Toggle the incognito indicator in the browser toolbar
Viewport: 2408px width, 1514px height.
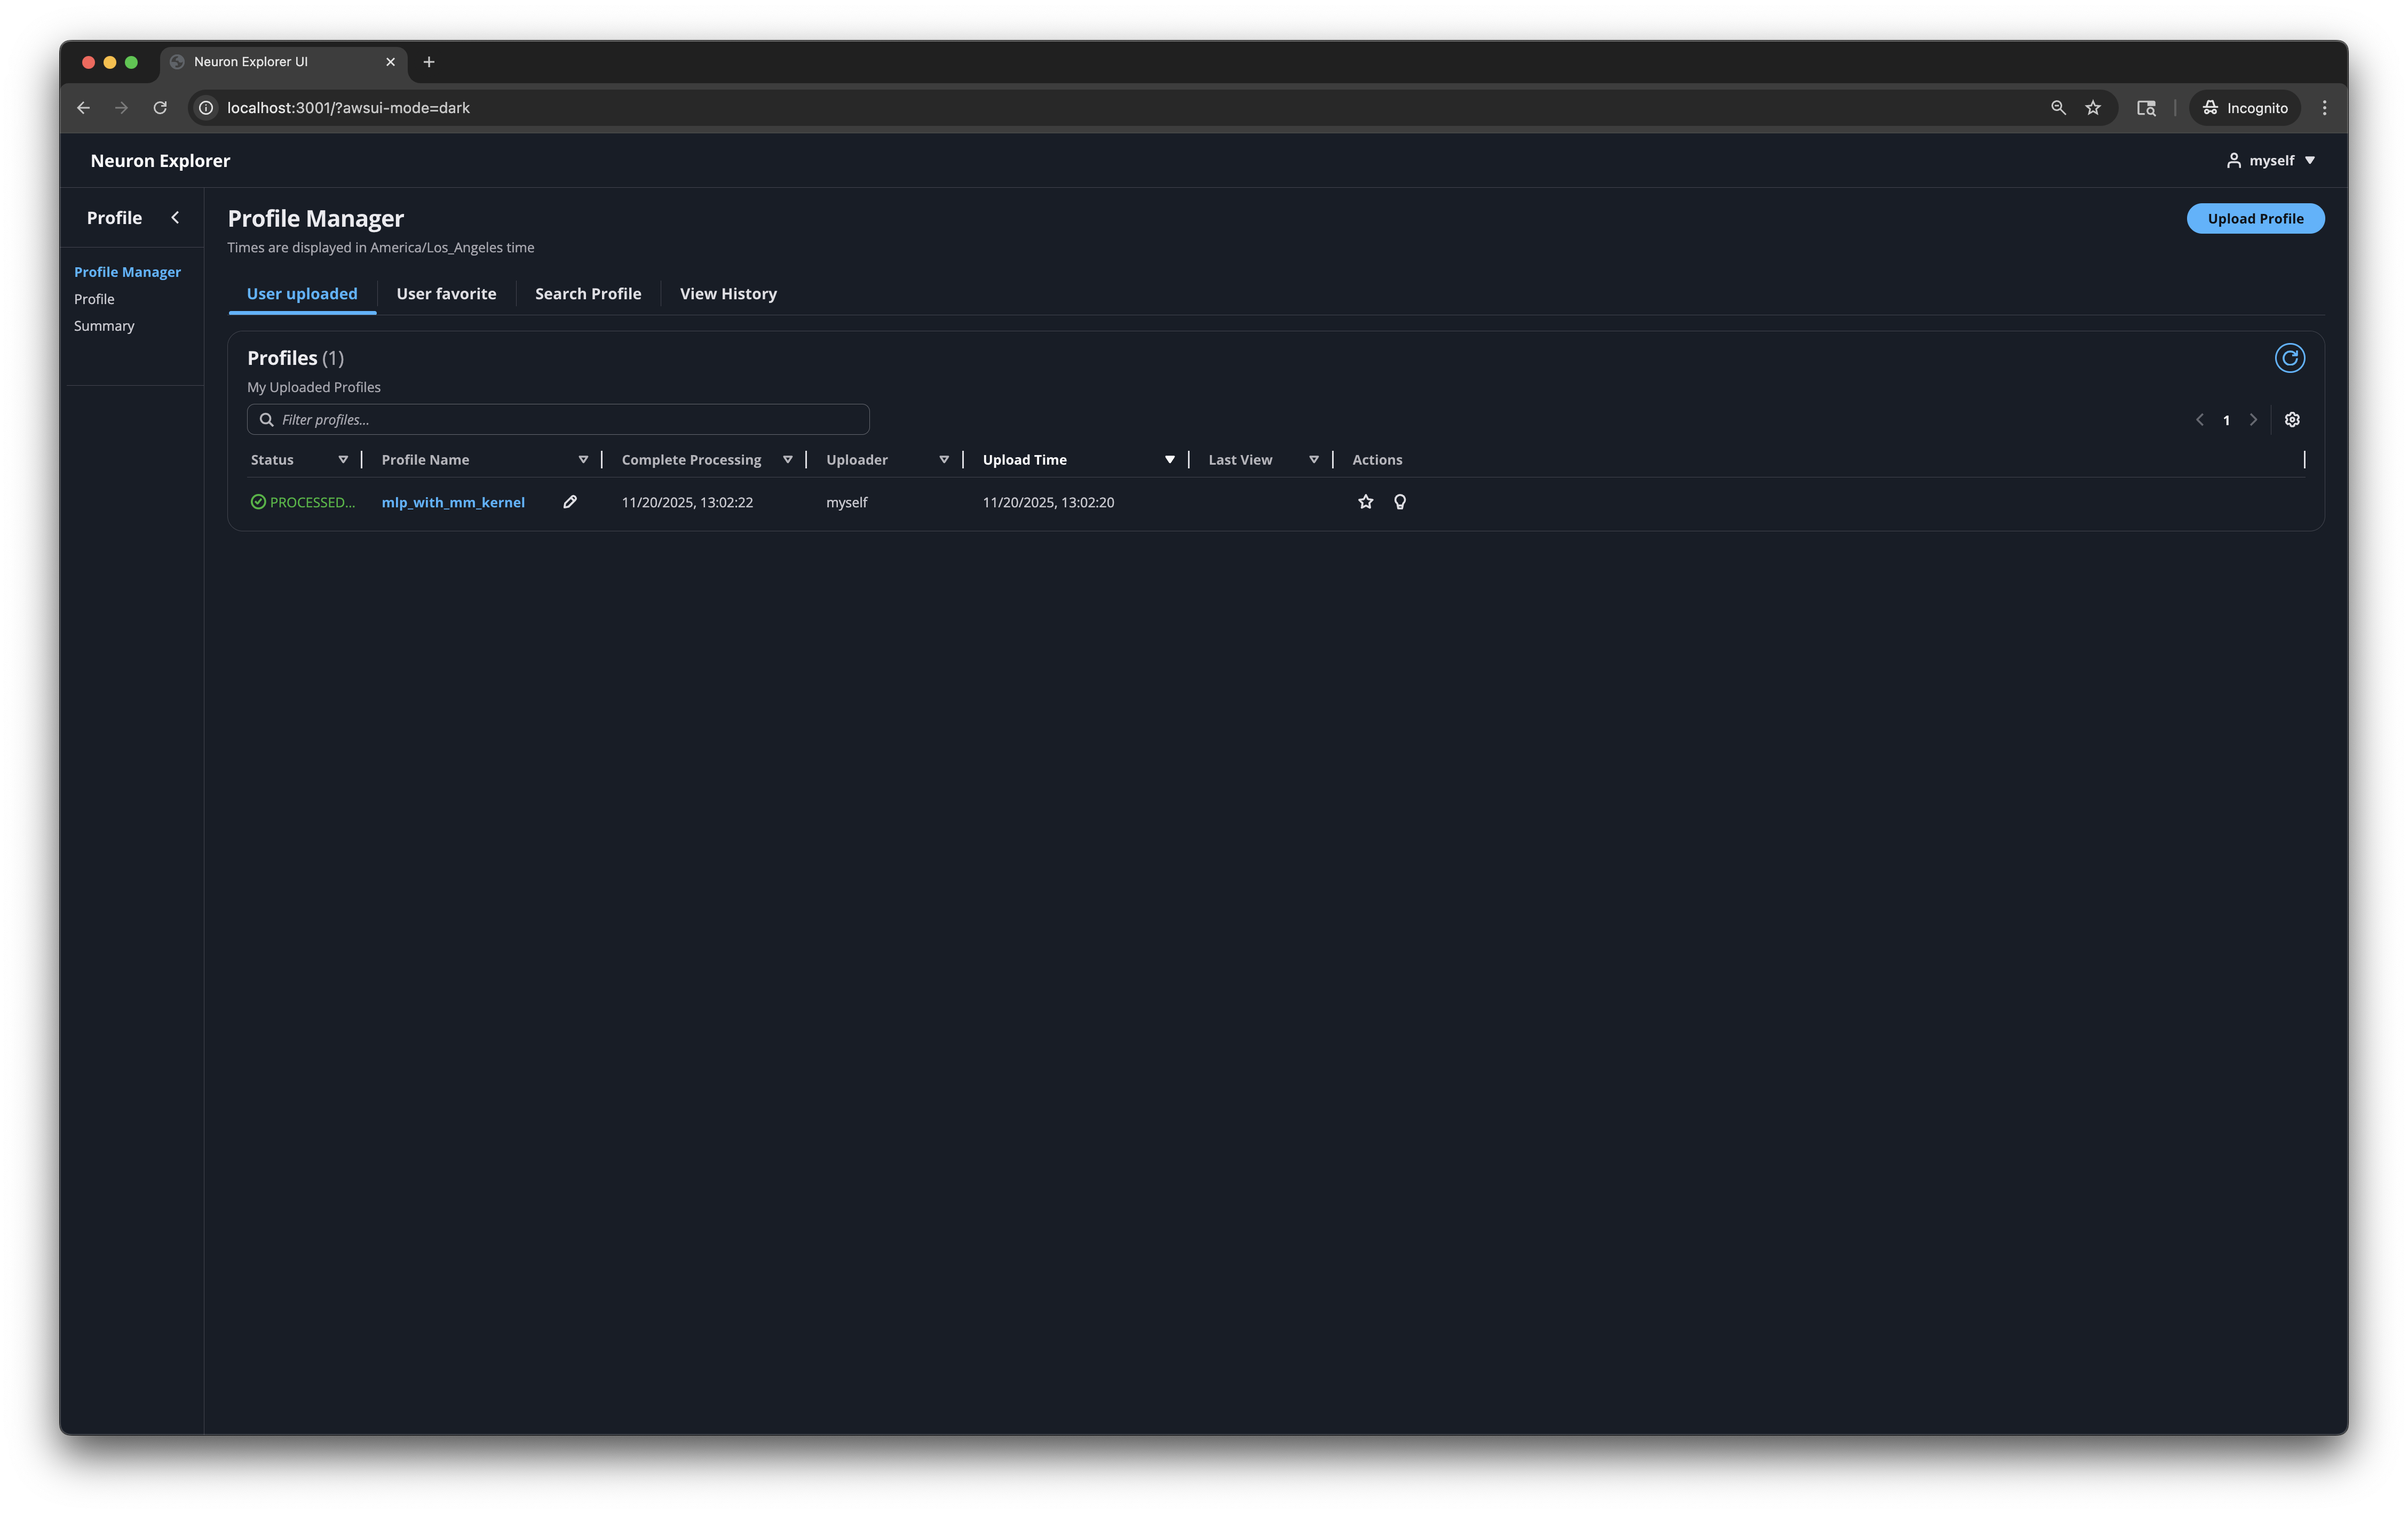pyautogui.click(x=2244, y=108)
